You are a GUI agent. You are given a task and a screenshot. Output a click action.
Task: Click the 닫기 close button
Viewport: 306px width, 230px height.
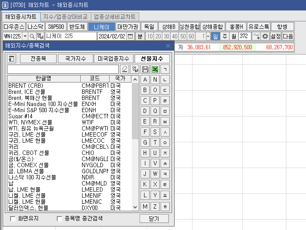click(154, 219)
